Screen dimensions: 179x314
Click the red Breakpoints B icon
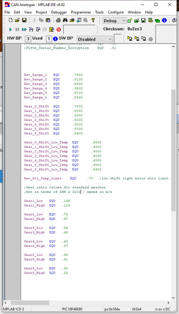(x=58, y=30)
